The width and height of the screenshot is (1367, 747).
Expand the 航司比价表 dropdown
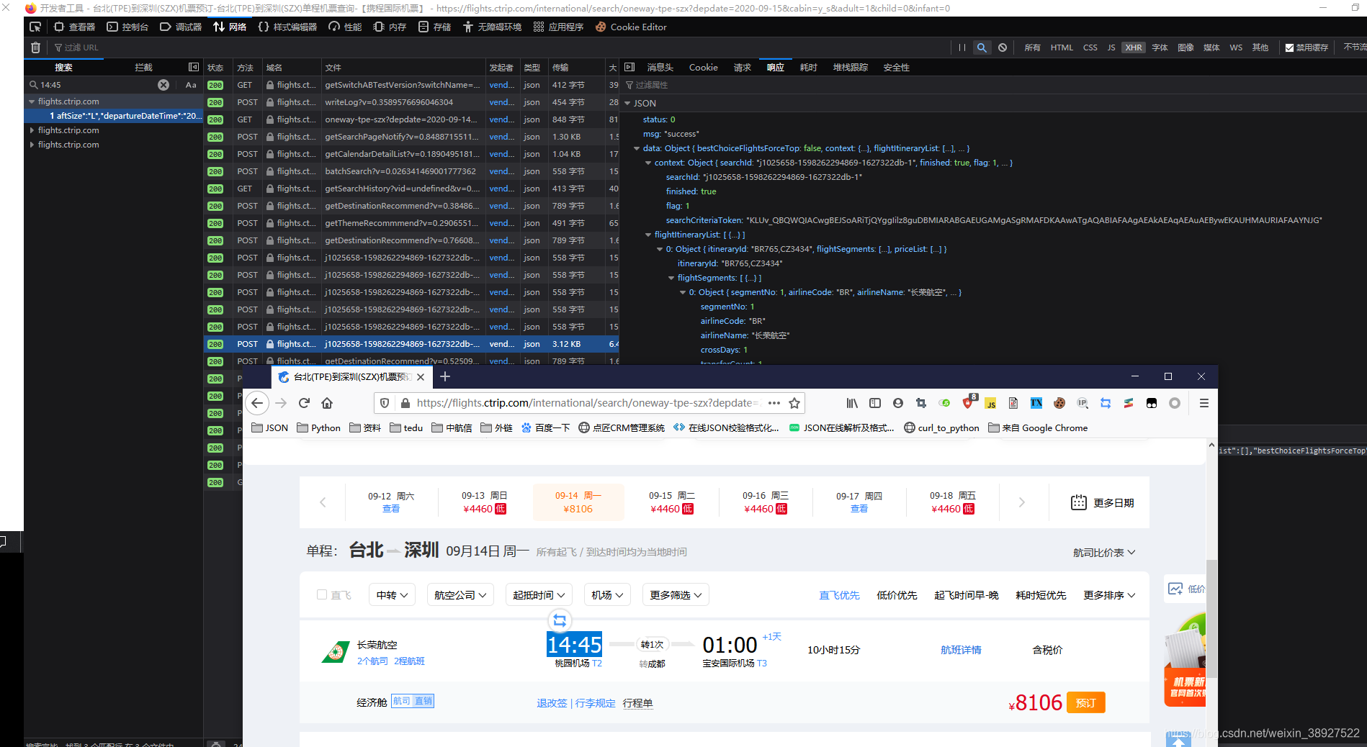click(x=1104, y=553)
